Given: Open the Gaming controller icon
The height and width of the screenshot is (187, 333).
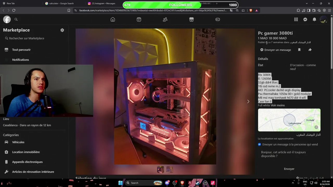Looking at the screenshot, I should pos(218,19).
